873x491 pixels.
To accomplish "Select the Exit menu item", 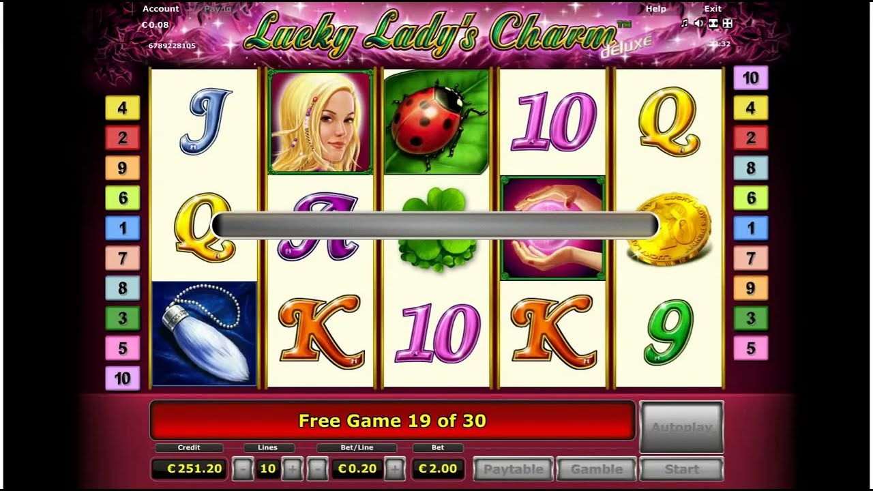I will [x=713, y=9].
